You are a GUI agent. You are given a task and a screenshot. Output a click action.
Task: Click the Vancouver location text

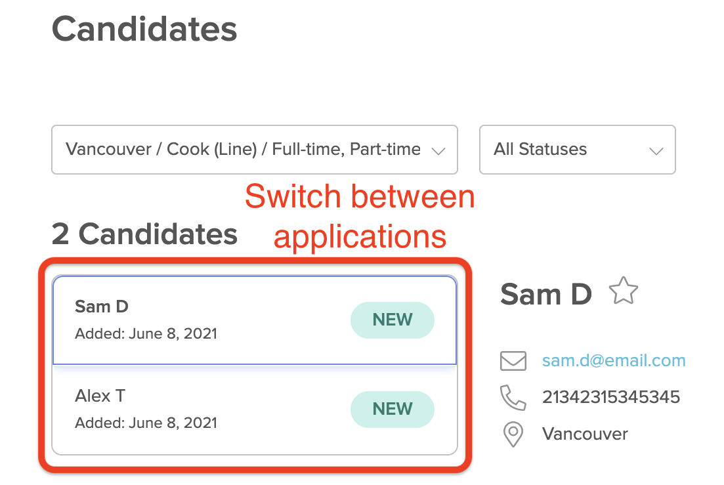(x=585, y=434)
